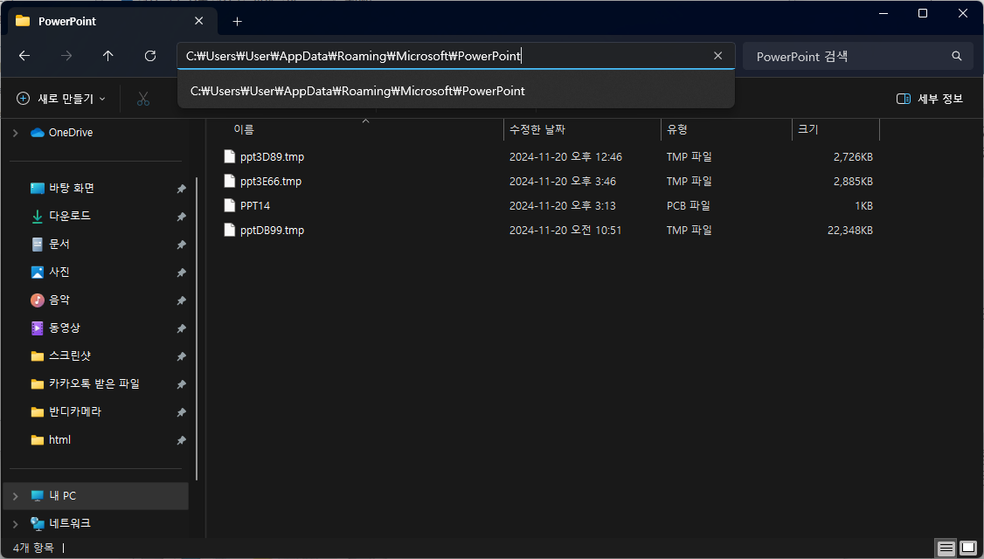Viewport: 984px width, 559px height.
Task: Click the navigation pane scrollbar
Action: [197, 328]
